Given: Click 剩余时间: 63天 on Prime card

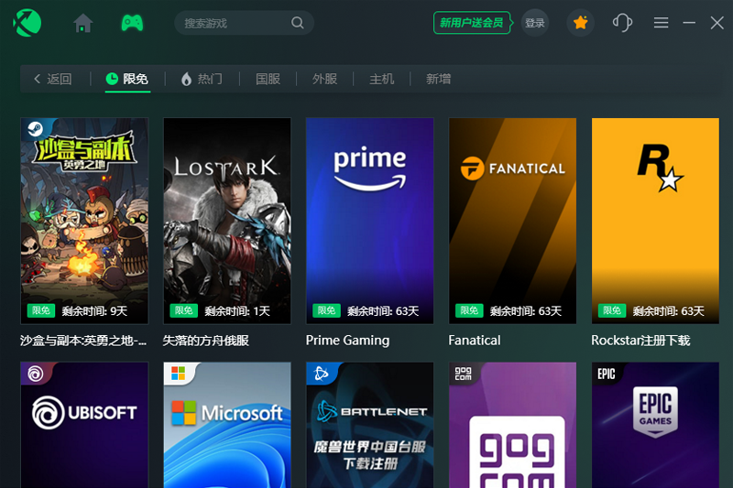Looking at the screenshot, I should pos(383,311).
